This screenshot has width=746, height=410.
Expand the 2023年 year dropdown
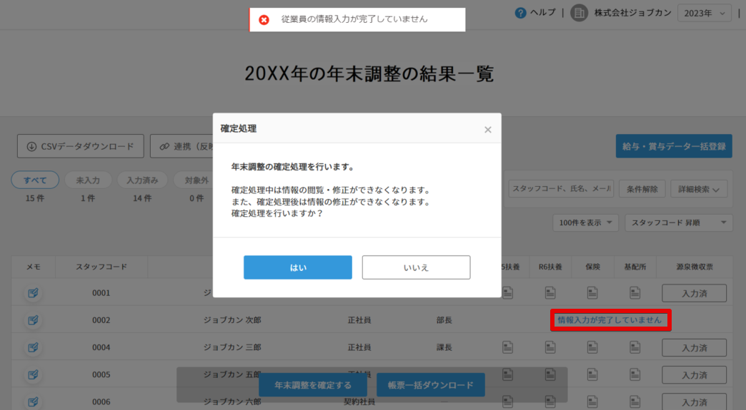(704, 13)
